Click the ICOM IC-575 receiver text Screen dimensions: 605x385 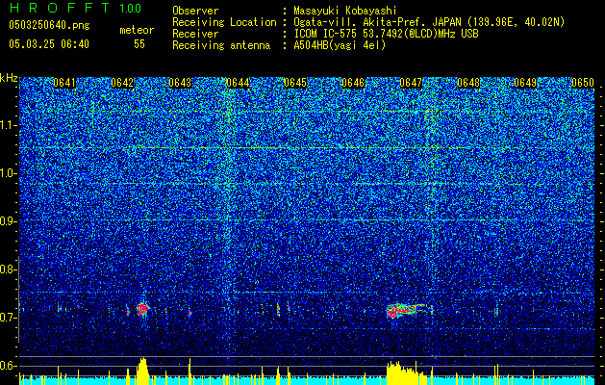tap(386, 34)
